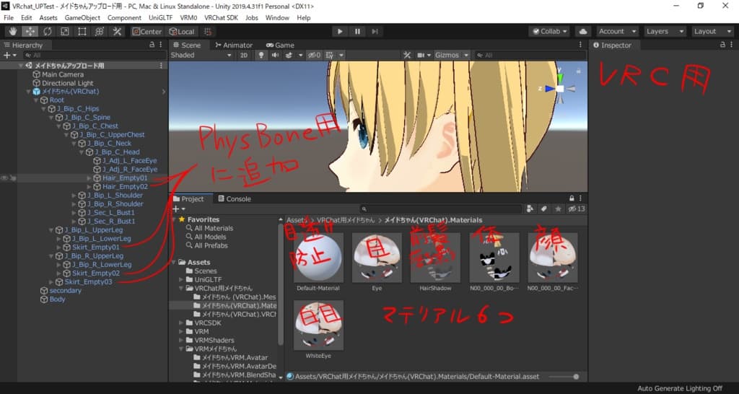
Task: Open the Layout dropdown
Action: pos(712,32)
